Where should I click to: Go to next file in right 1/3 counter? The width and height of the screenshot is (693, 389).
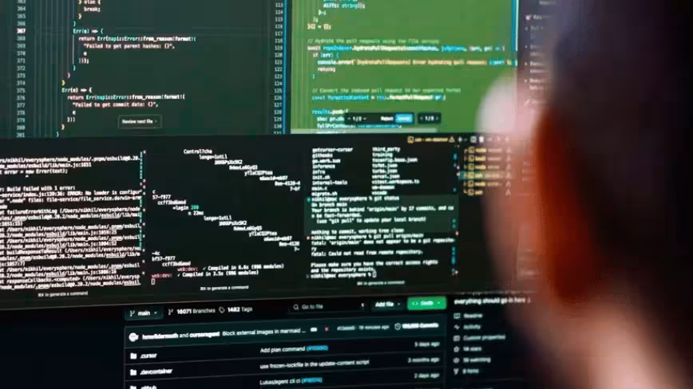(x=437, y=118)
